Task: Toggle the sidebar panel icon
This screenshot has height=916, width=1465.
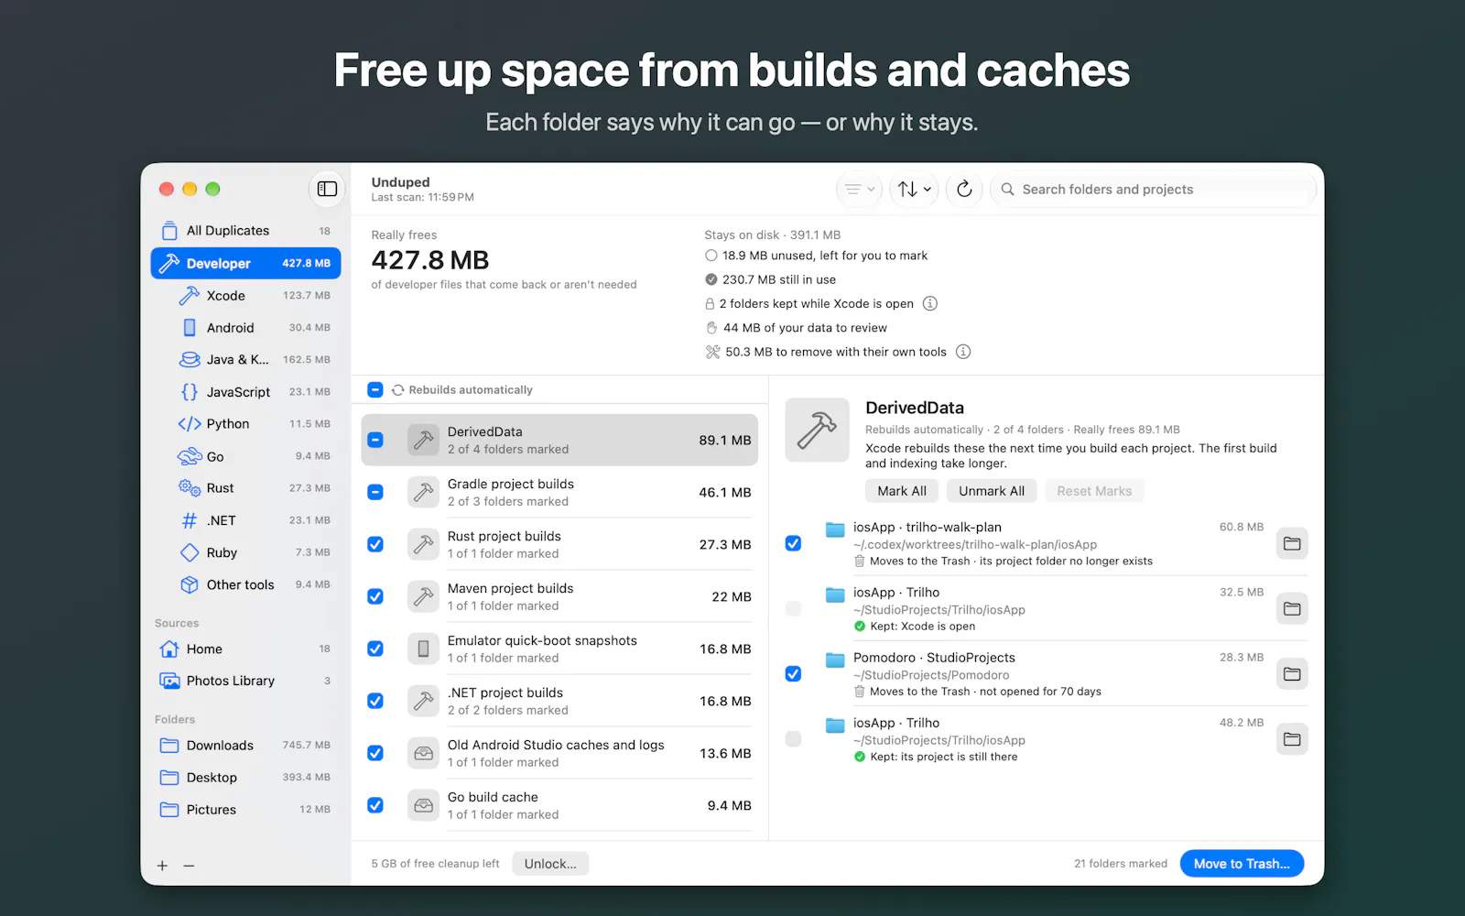Action: (x=327, y=189)
